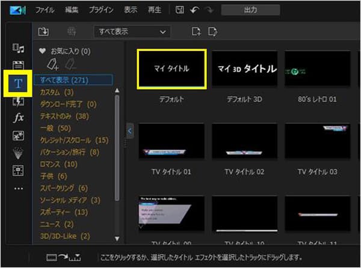
Task: Select the カスタム (3) tag
Action: point(57,92)
